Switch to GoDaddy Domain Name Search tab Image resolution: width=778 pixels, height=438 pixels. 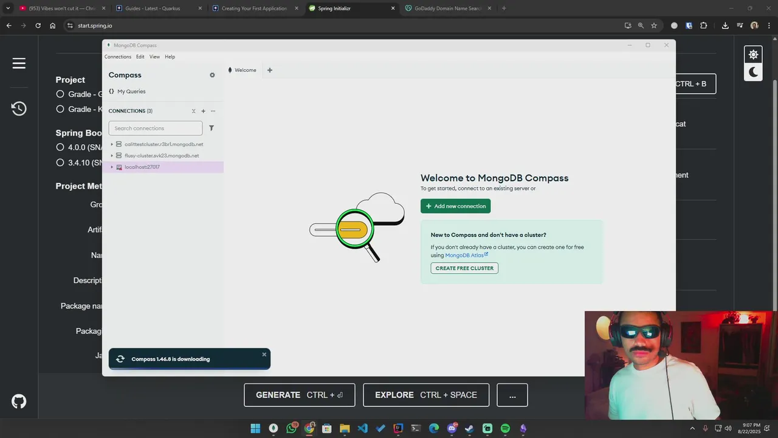pyautogui.click(x=448, y=9)
